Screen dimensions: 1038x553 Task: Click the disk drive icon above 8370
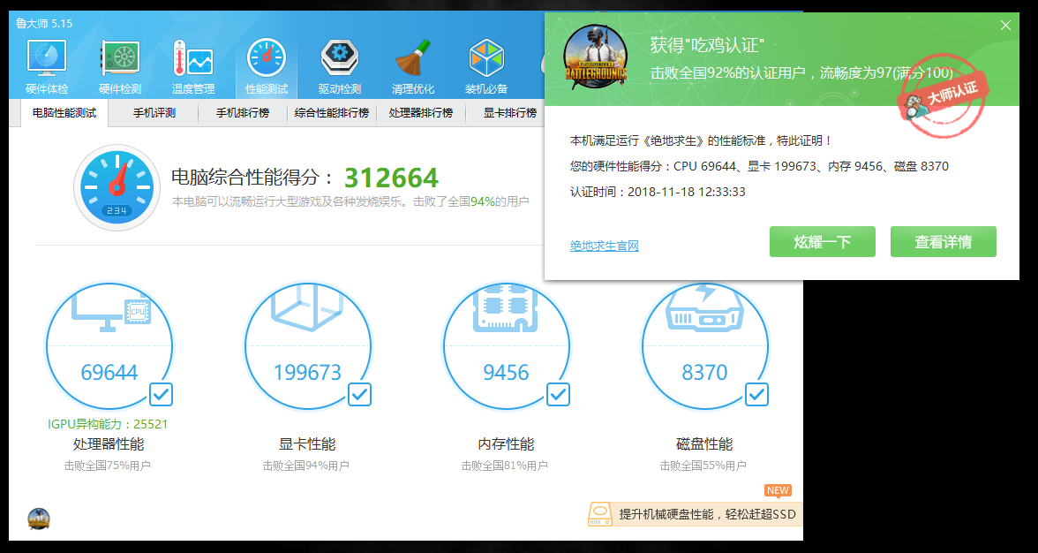click(x=704, y=308)
